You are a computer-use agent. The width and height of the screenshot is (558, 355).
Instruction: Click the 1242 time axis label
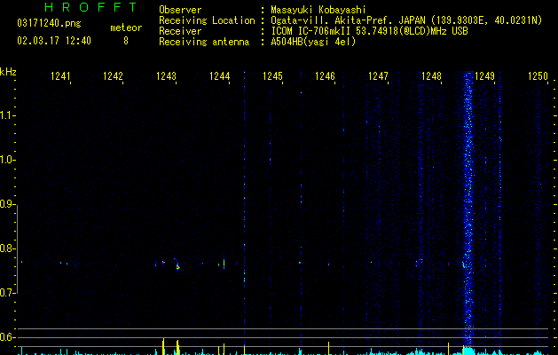(113, 76)
